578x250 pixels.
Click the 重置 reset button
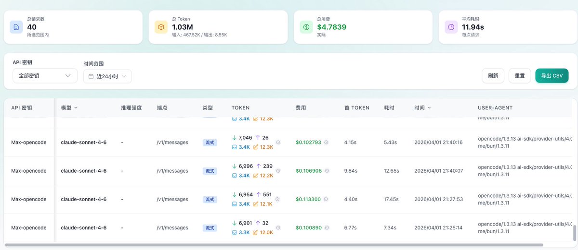pos(520,76)
